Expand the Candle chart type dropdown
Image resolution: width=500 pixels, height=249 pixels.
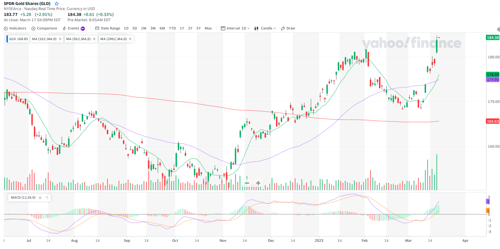pos(265,28)
